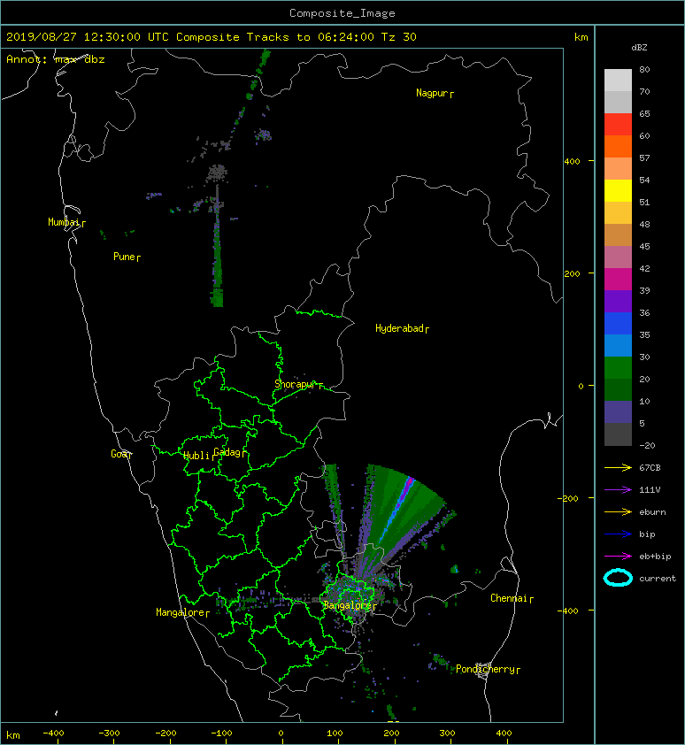Click the 'Annot: max dbz' annotation text
This screenshot has width=685, height=745.
click(56, 59)
